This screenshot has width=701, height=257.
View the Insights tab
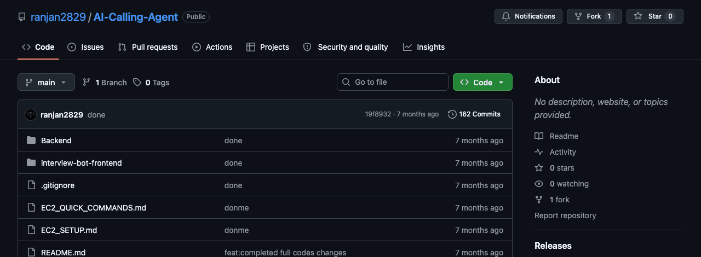tap(424, 47)
